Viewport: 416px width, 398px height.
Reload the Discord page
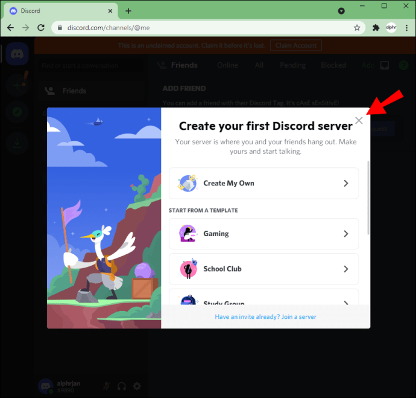41,28
